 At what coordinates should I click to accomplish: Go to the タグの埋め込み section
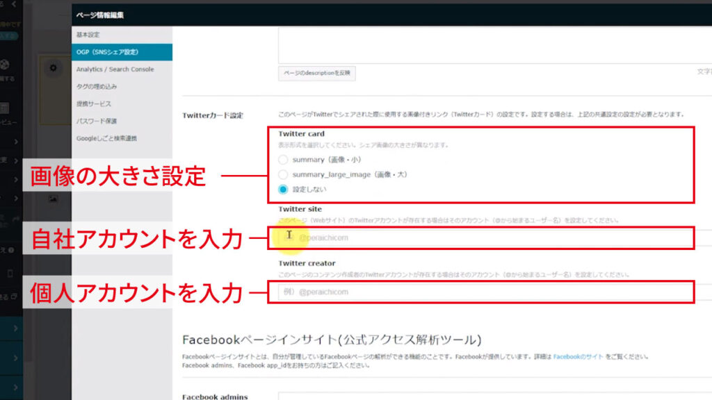122,87
